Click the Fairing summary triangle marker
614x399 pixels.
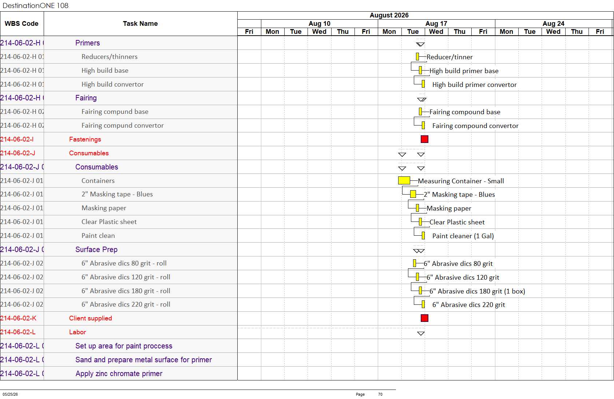pos(422,100)
